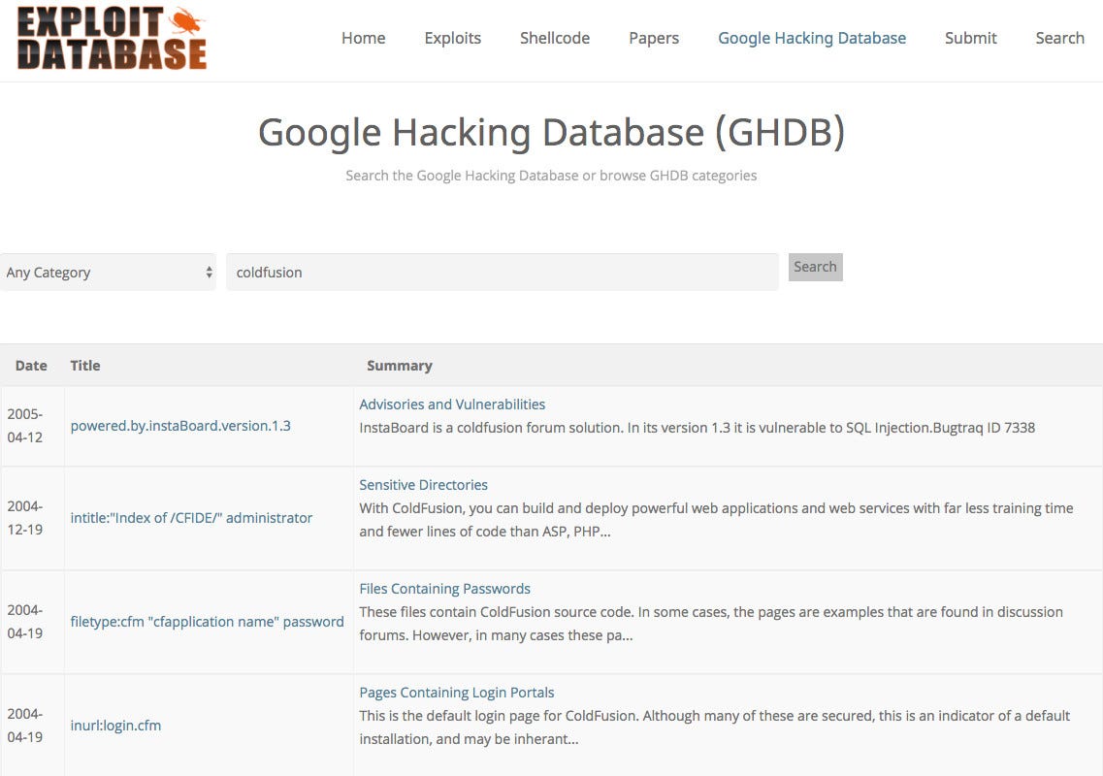Open the powered.by.instaBoard.version.1.3 entry
The height and width of the screenshot is (776, 1103).
180,426
